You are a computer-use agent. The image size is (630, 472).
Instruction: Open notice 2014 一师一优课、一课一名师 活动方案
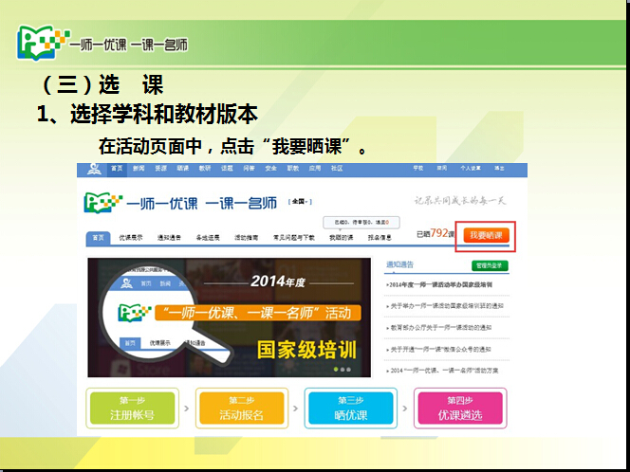tap(442, 371)
